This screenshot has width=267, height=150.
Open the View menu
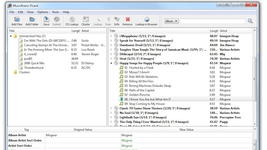coord(30,12)
